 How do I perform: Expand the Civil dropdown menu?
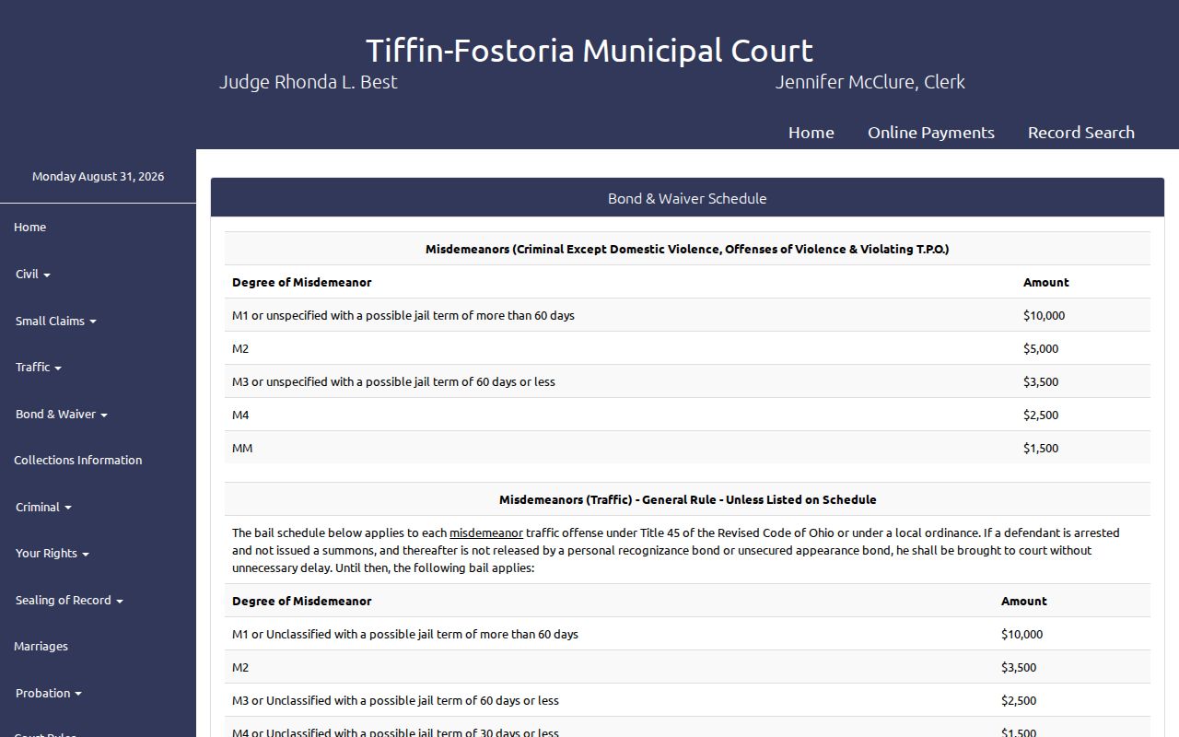33,274
